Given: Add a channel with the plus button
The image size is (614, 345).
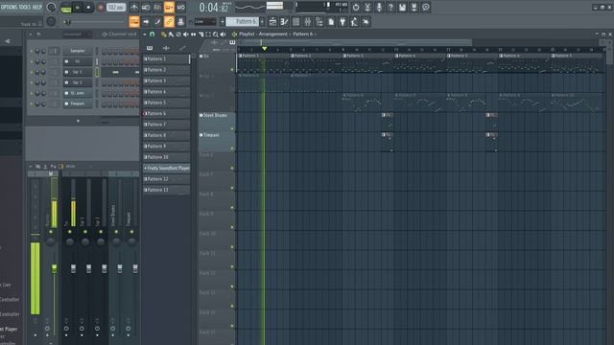Looking at the screenshot, I should tap(78, 121).
